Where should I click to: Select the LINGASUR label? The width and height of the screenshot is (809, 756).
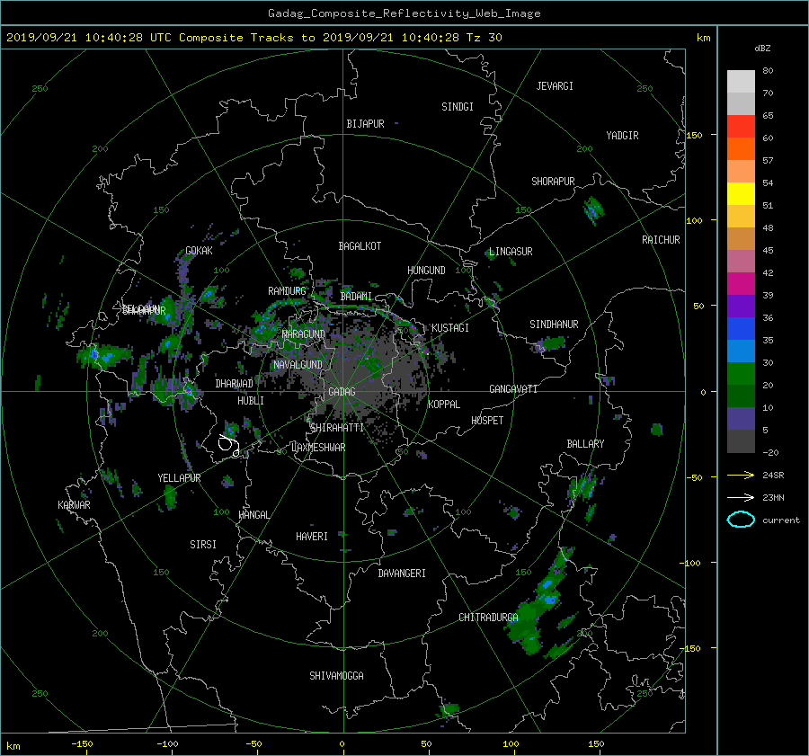[511, 252]
